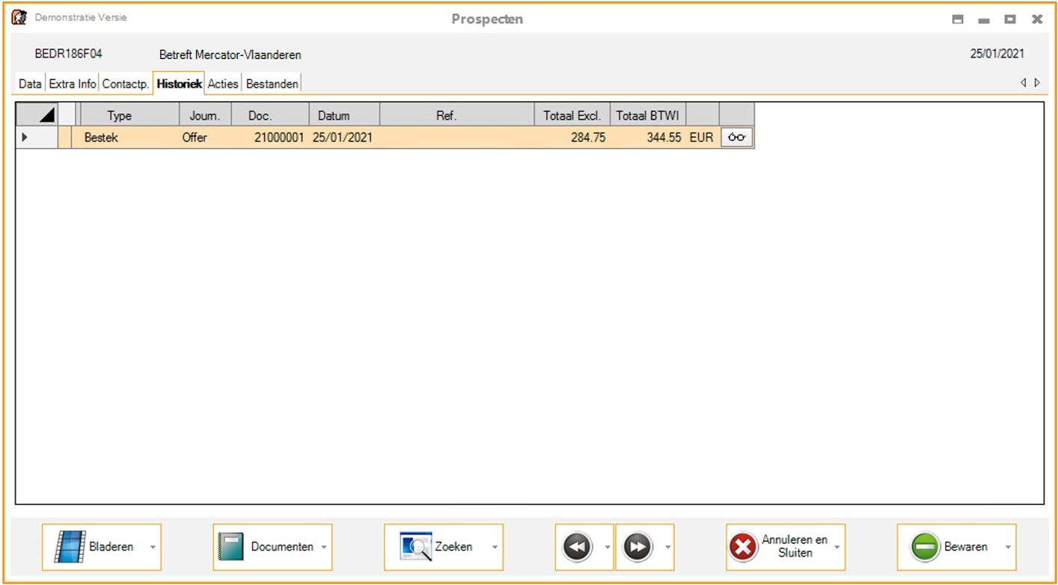Click the red Annuleren en Sluiten button
The width and height of the screenshot is (1058, 585).
coord(779,547)
